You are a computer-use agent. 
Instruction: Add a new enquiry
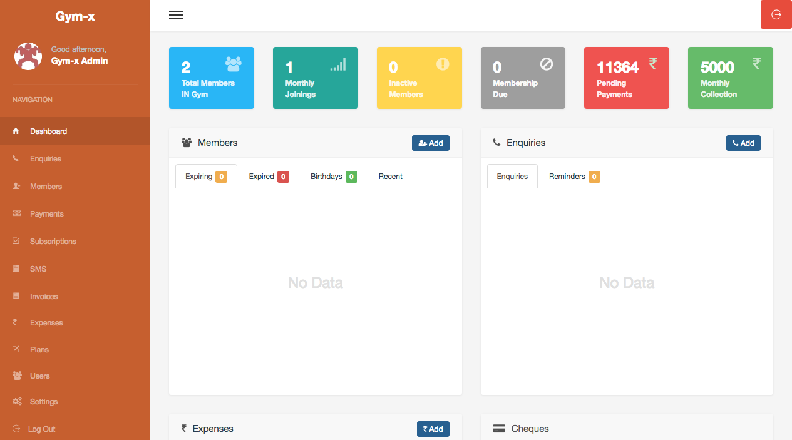pyautogui.click(x=743, y=143)
